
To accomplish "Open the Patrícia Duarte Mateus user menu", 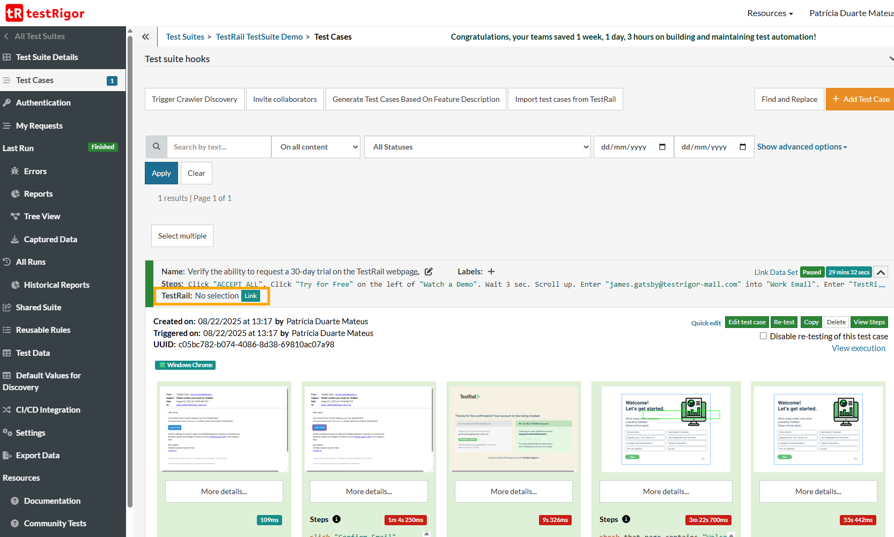I will pos(852,13).
